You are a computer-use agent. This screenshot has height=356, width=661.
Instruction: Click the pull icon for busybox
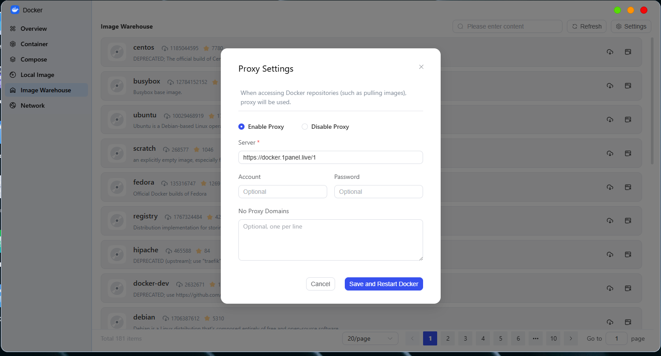610,86
